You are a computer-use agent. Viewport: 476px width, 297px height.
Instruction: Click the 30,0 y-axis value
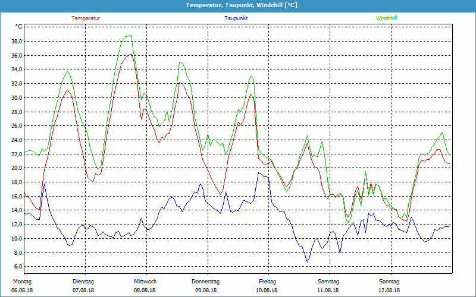(17, 97)
